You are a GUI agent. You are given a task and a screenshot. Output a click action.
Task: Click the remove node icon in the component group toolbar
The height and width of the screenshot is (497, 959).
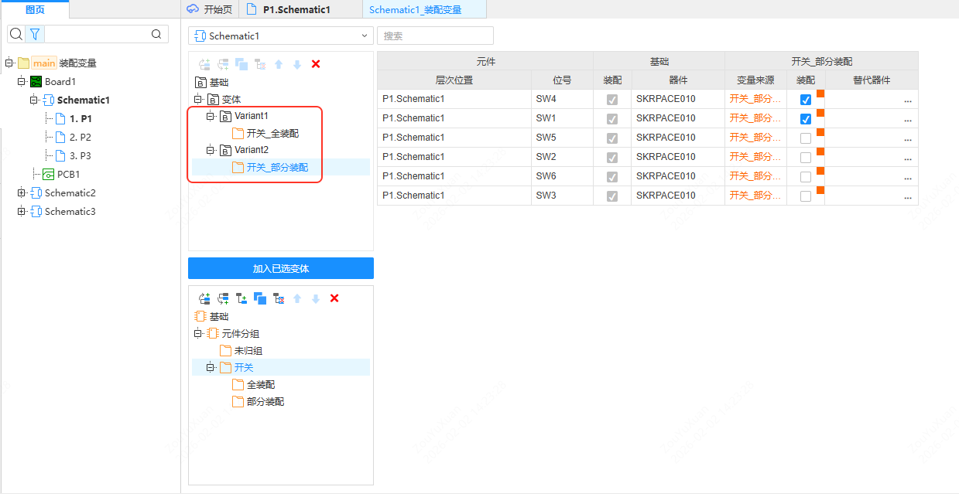(279, 298)
